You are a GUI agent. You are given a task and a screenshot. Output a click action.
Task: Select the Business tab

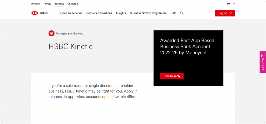(59, 4)
